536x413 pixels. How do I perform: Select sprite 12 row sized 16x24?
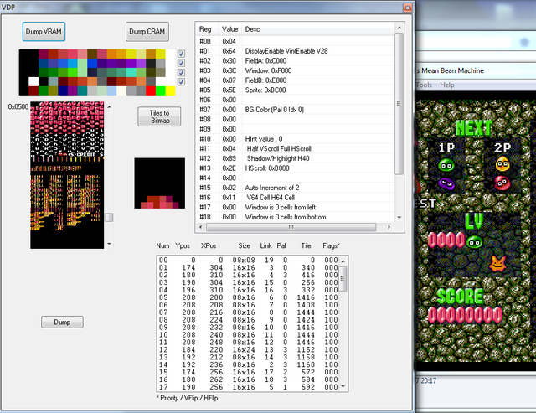(248, 349)
